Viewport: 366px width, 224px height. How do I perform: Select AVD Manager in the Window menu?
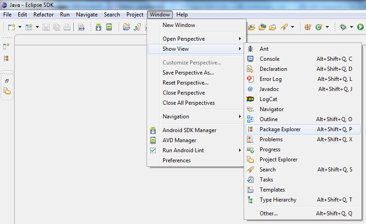tap(197, 140)
